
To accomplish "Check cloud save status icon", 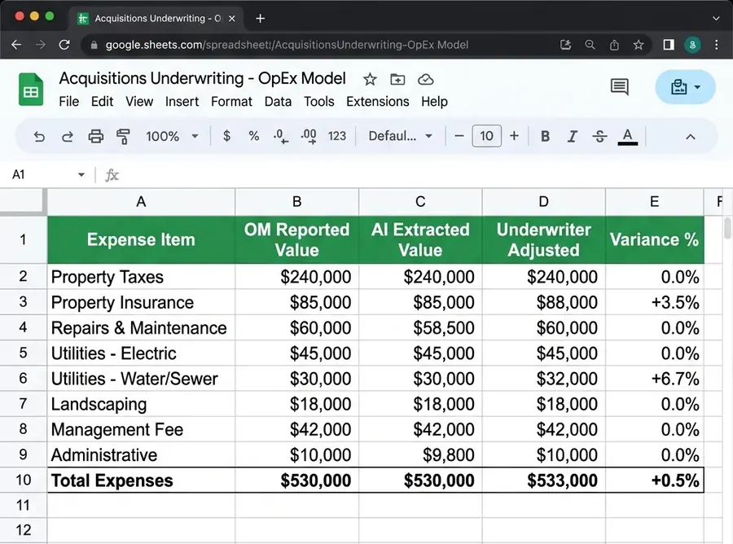I will click(425, 80).
